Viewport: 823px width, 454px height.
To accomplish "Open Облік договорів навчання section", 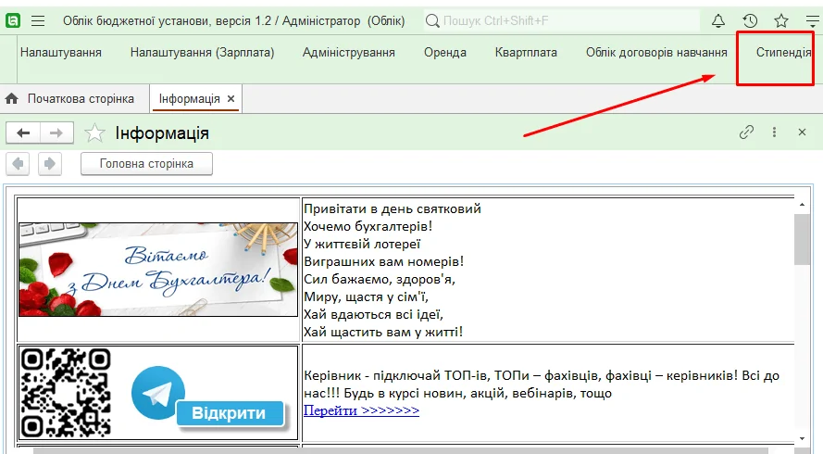I will coord(656,53).
